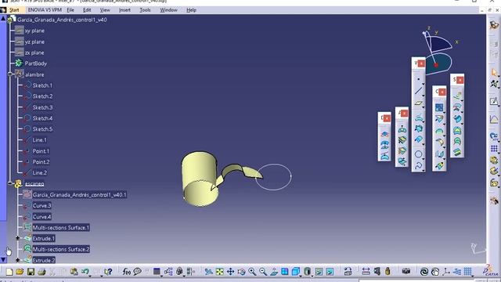
Task: Select the Plane tool in Wireframe toolbar
Action: pos(418,103)
